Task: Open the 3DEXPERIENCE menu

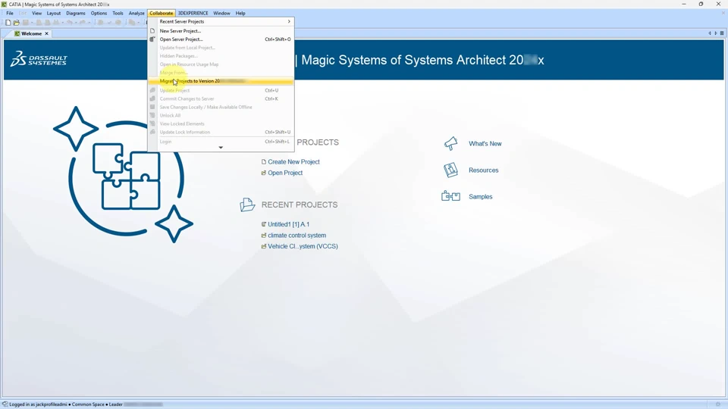Action: click(x=193, y=13)
